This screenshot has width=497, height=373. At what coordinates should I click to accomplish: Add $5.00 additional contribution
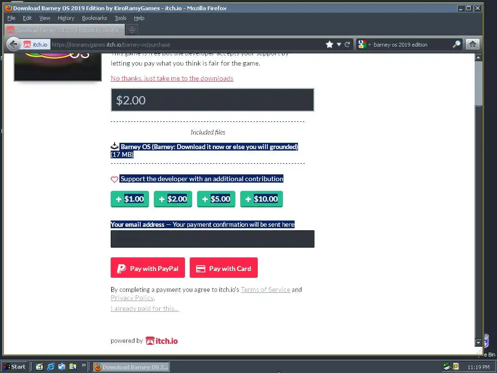[x=216, y=199]
